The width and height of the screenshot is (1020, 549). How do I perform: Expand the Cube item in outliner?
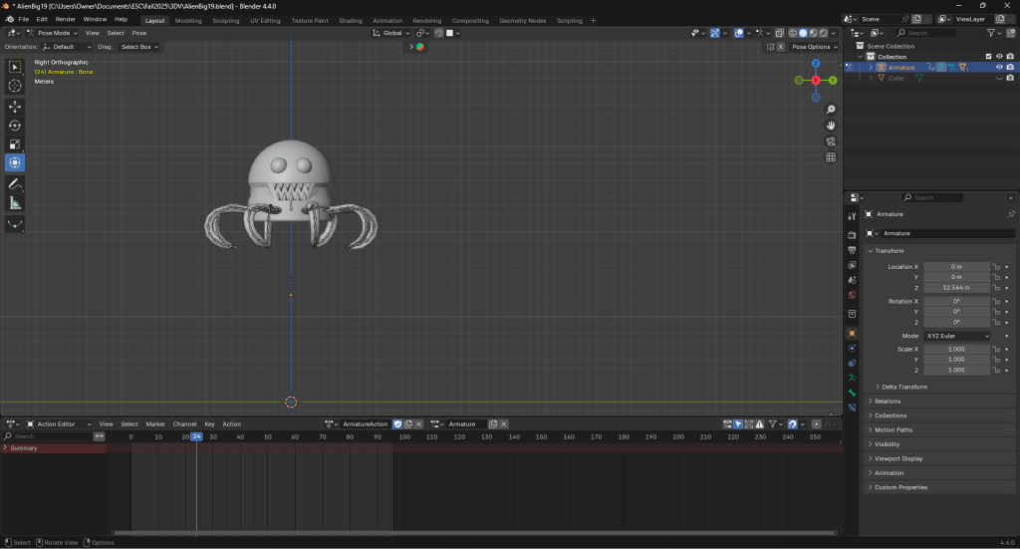coord(871,78)
